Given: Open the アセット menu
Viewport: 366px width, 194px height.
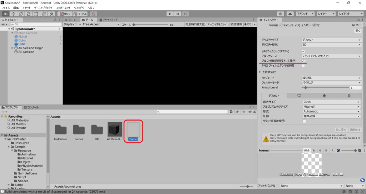Looking at the screenshot, I should click(x=26, y=8).
